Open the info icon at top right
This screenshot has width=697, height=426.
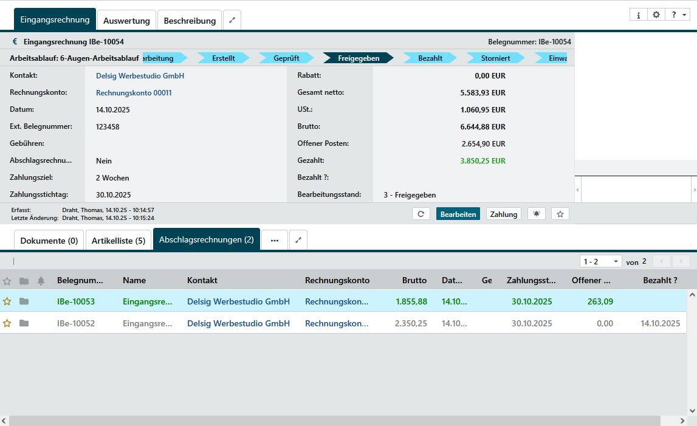click(x=638, y=15)
